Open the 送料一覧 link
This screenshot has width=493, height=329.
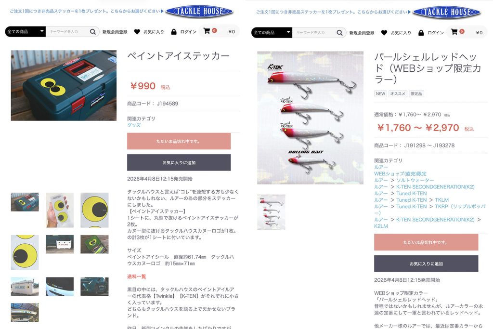point(136,276)
